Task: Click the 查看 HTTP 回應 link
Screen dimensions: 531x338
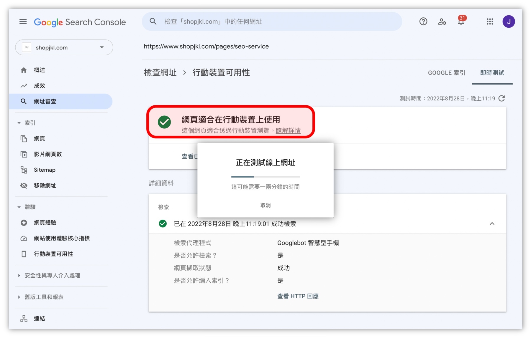Action: [x=298, y=296]
